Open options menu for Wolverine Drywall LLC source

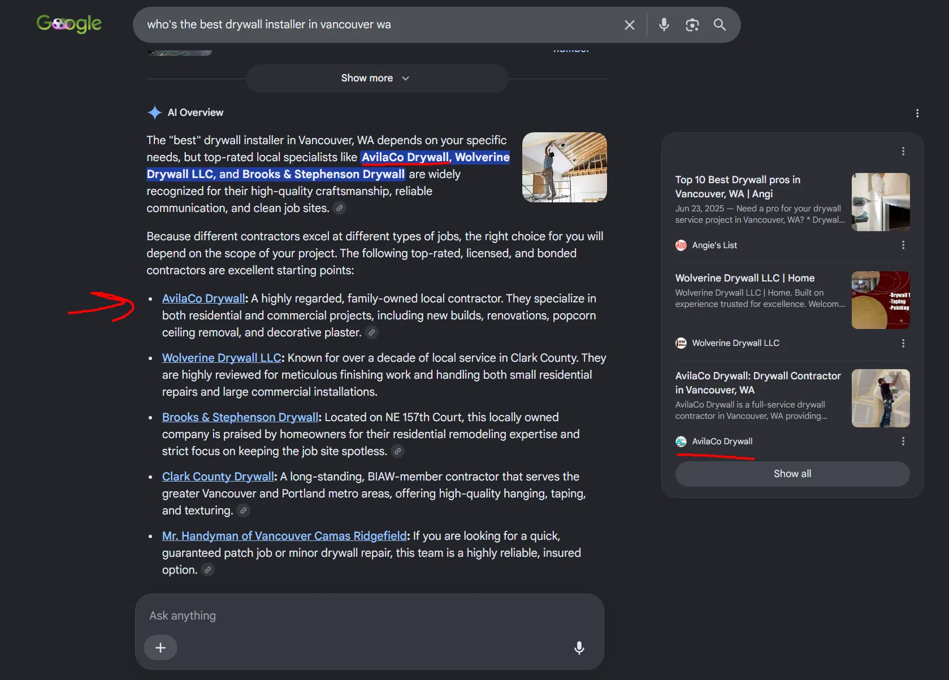coord(903,343)
